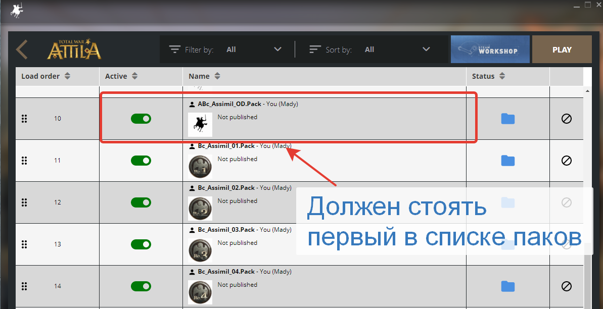This screenshot has height=309, width=603.
Task: Click 'Not published' under Bc_Assimil_01.Pack
Action: coord(237,159)
